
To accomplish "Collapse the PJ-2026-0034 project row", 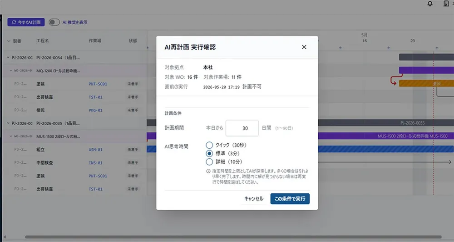I will click(8, 57).
